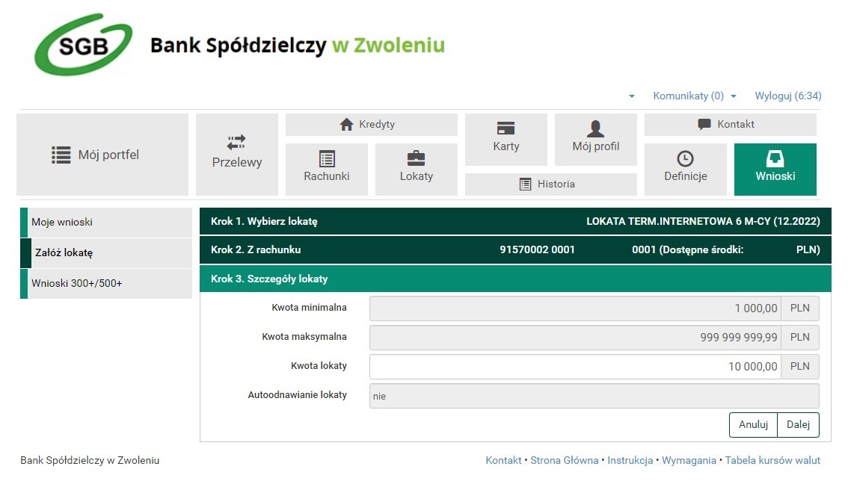Open the unlabeled dropdown arrow left of Komunikaty
Viewport: 848px width, 484px height.
(x=632, y=96)
